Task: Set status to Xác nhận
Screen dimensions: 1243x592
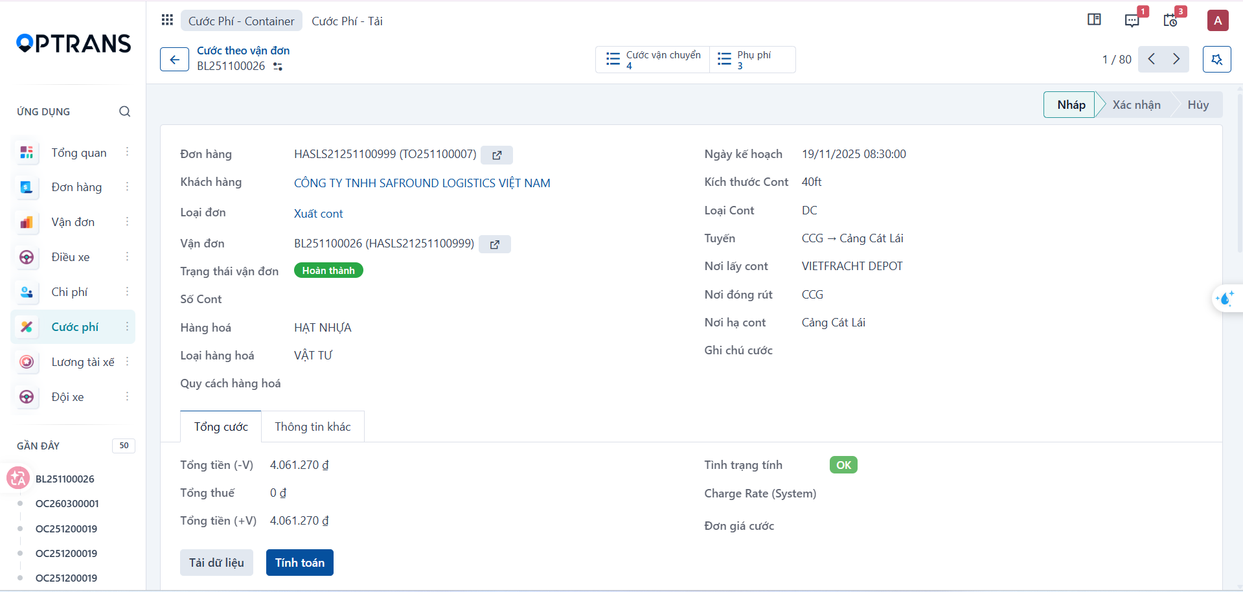Action: [1136, 105]
